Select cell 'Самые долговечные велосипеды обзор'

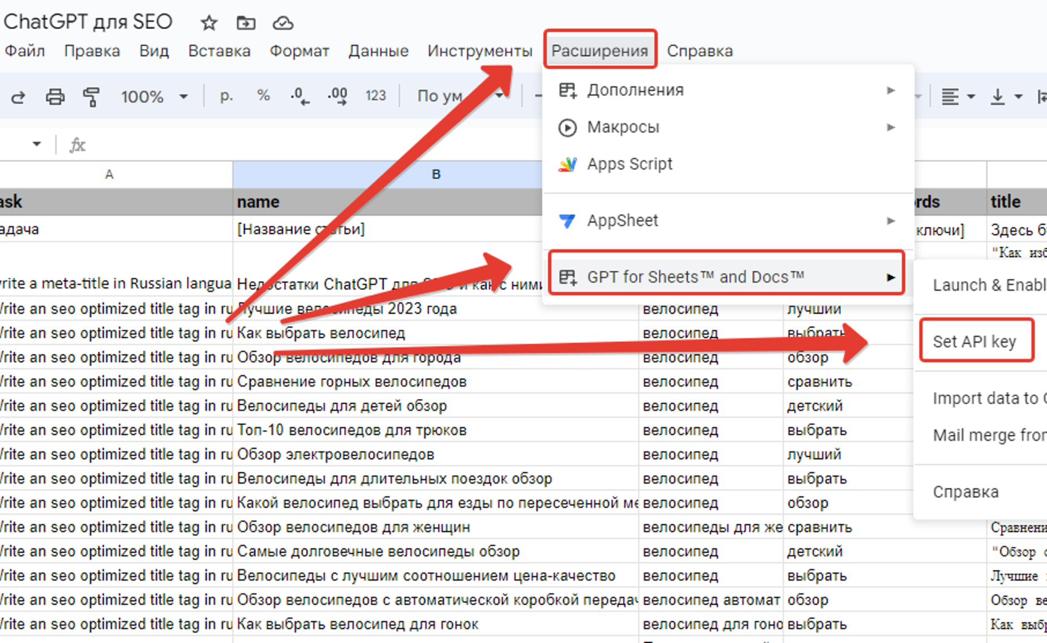[x=436, y=551]
